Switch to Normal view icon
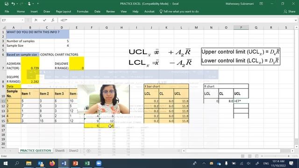This screenshot has width=299, height=168. (x=242, y=156)
